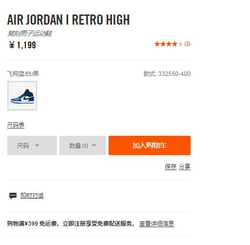This screenshot has height=245, width=250.
Task: Click the fourth orange rating star
Action: pyautogui.click(x=174, y=44)
